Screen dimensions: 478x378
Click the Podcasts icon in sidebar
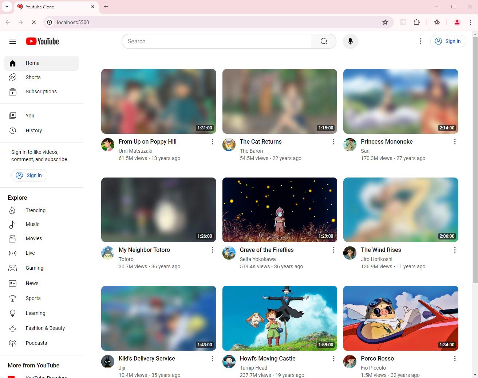(13, 343)
